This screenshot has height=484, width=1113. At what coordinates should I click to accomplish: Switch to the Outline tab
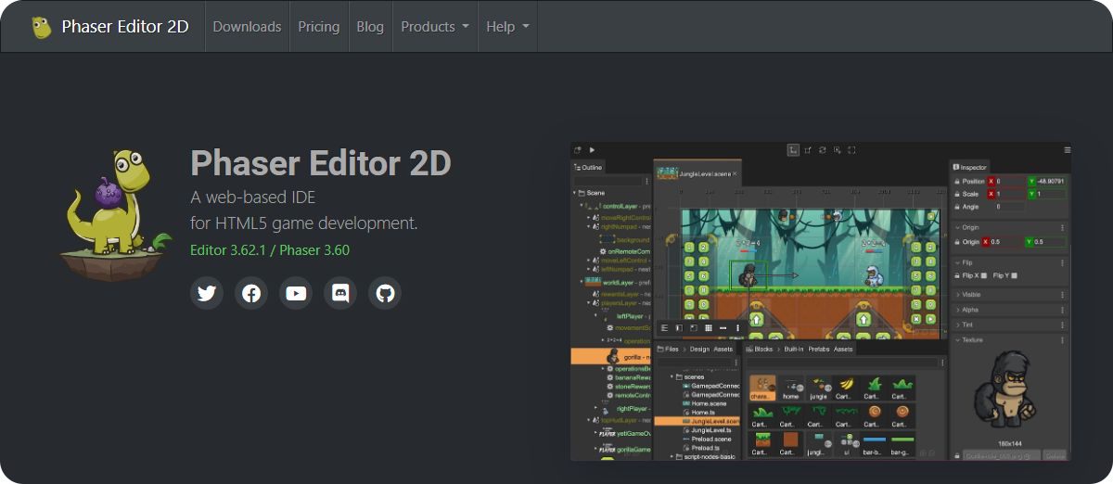tap(588, 168)
